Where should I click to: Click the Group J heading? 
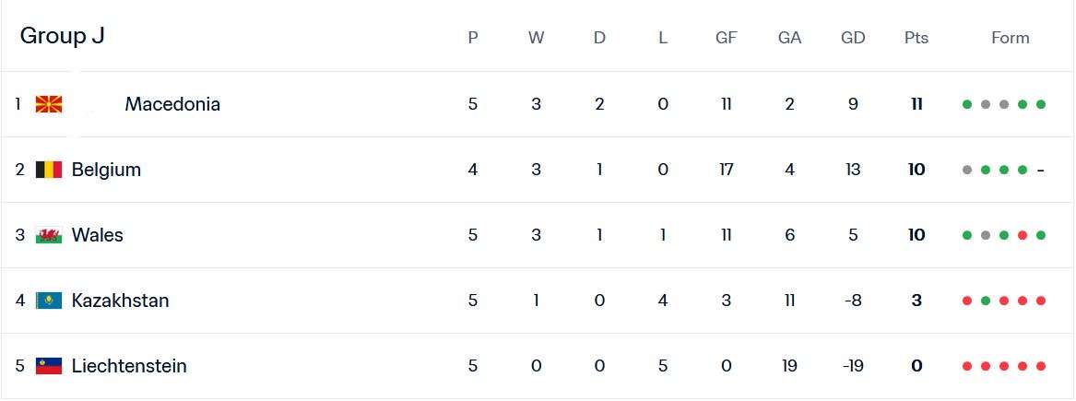pyautogui.click(x=62, y=36)
